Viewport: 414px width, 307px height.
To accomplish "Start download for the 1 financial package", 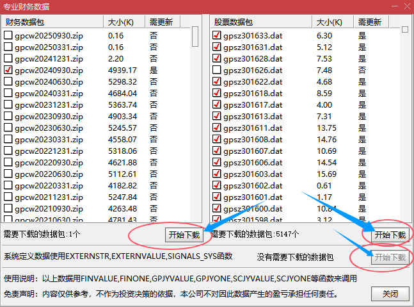I will [x=184, y=235].
